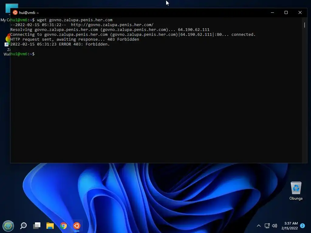Open notification badge showing 2

[x=302, y=226]
